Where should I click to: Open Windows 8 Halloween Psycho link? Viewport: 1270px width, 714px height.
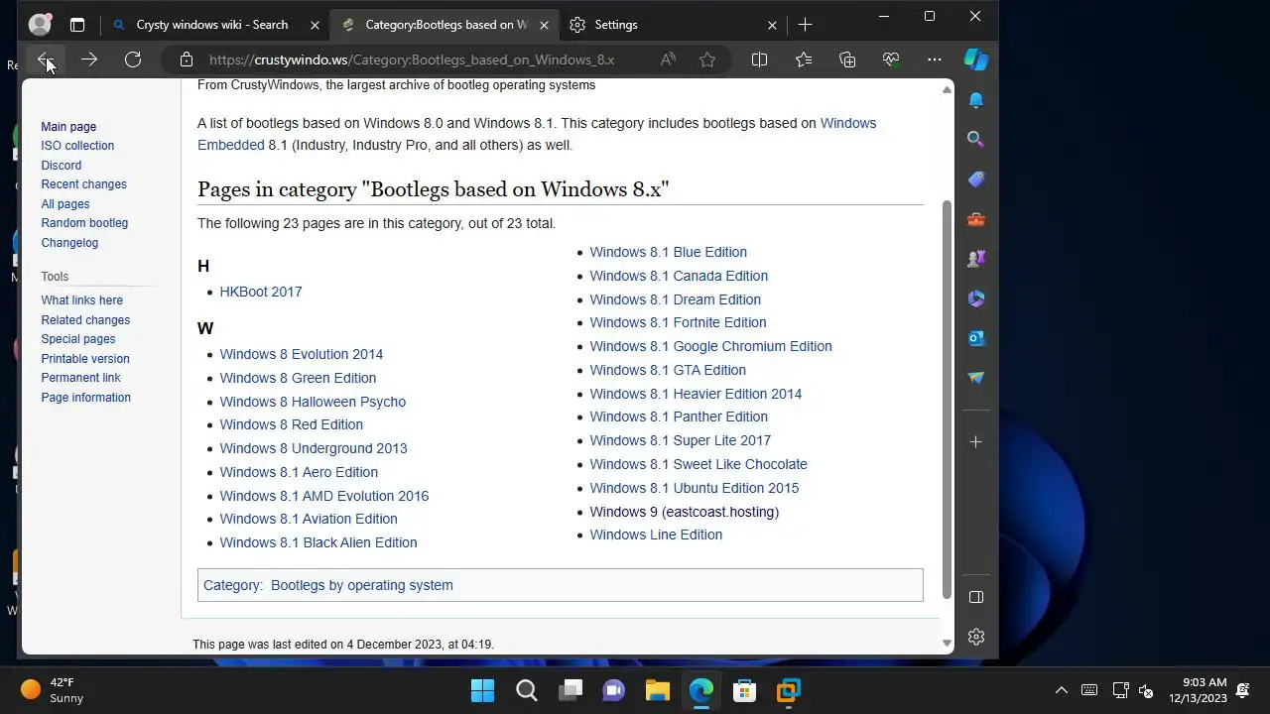[x=313, y=402]
